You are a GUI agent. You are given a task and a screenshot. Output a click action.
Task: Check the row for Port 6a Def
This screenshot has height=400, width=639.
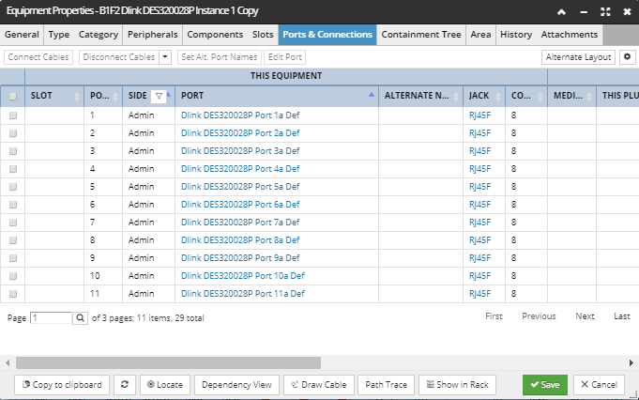click(x=13, y=205)
